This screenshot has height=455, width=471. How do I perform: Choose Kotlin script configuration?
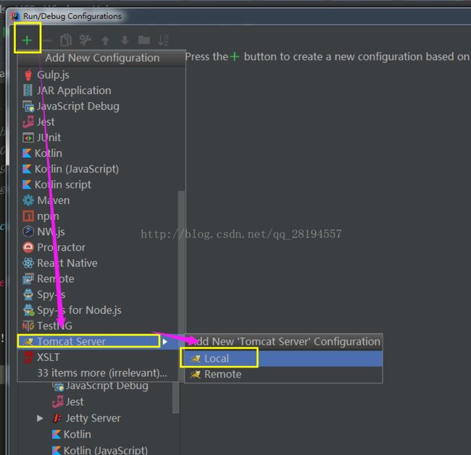pyautogui.click(x=101, y=184)
